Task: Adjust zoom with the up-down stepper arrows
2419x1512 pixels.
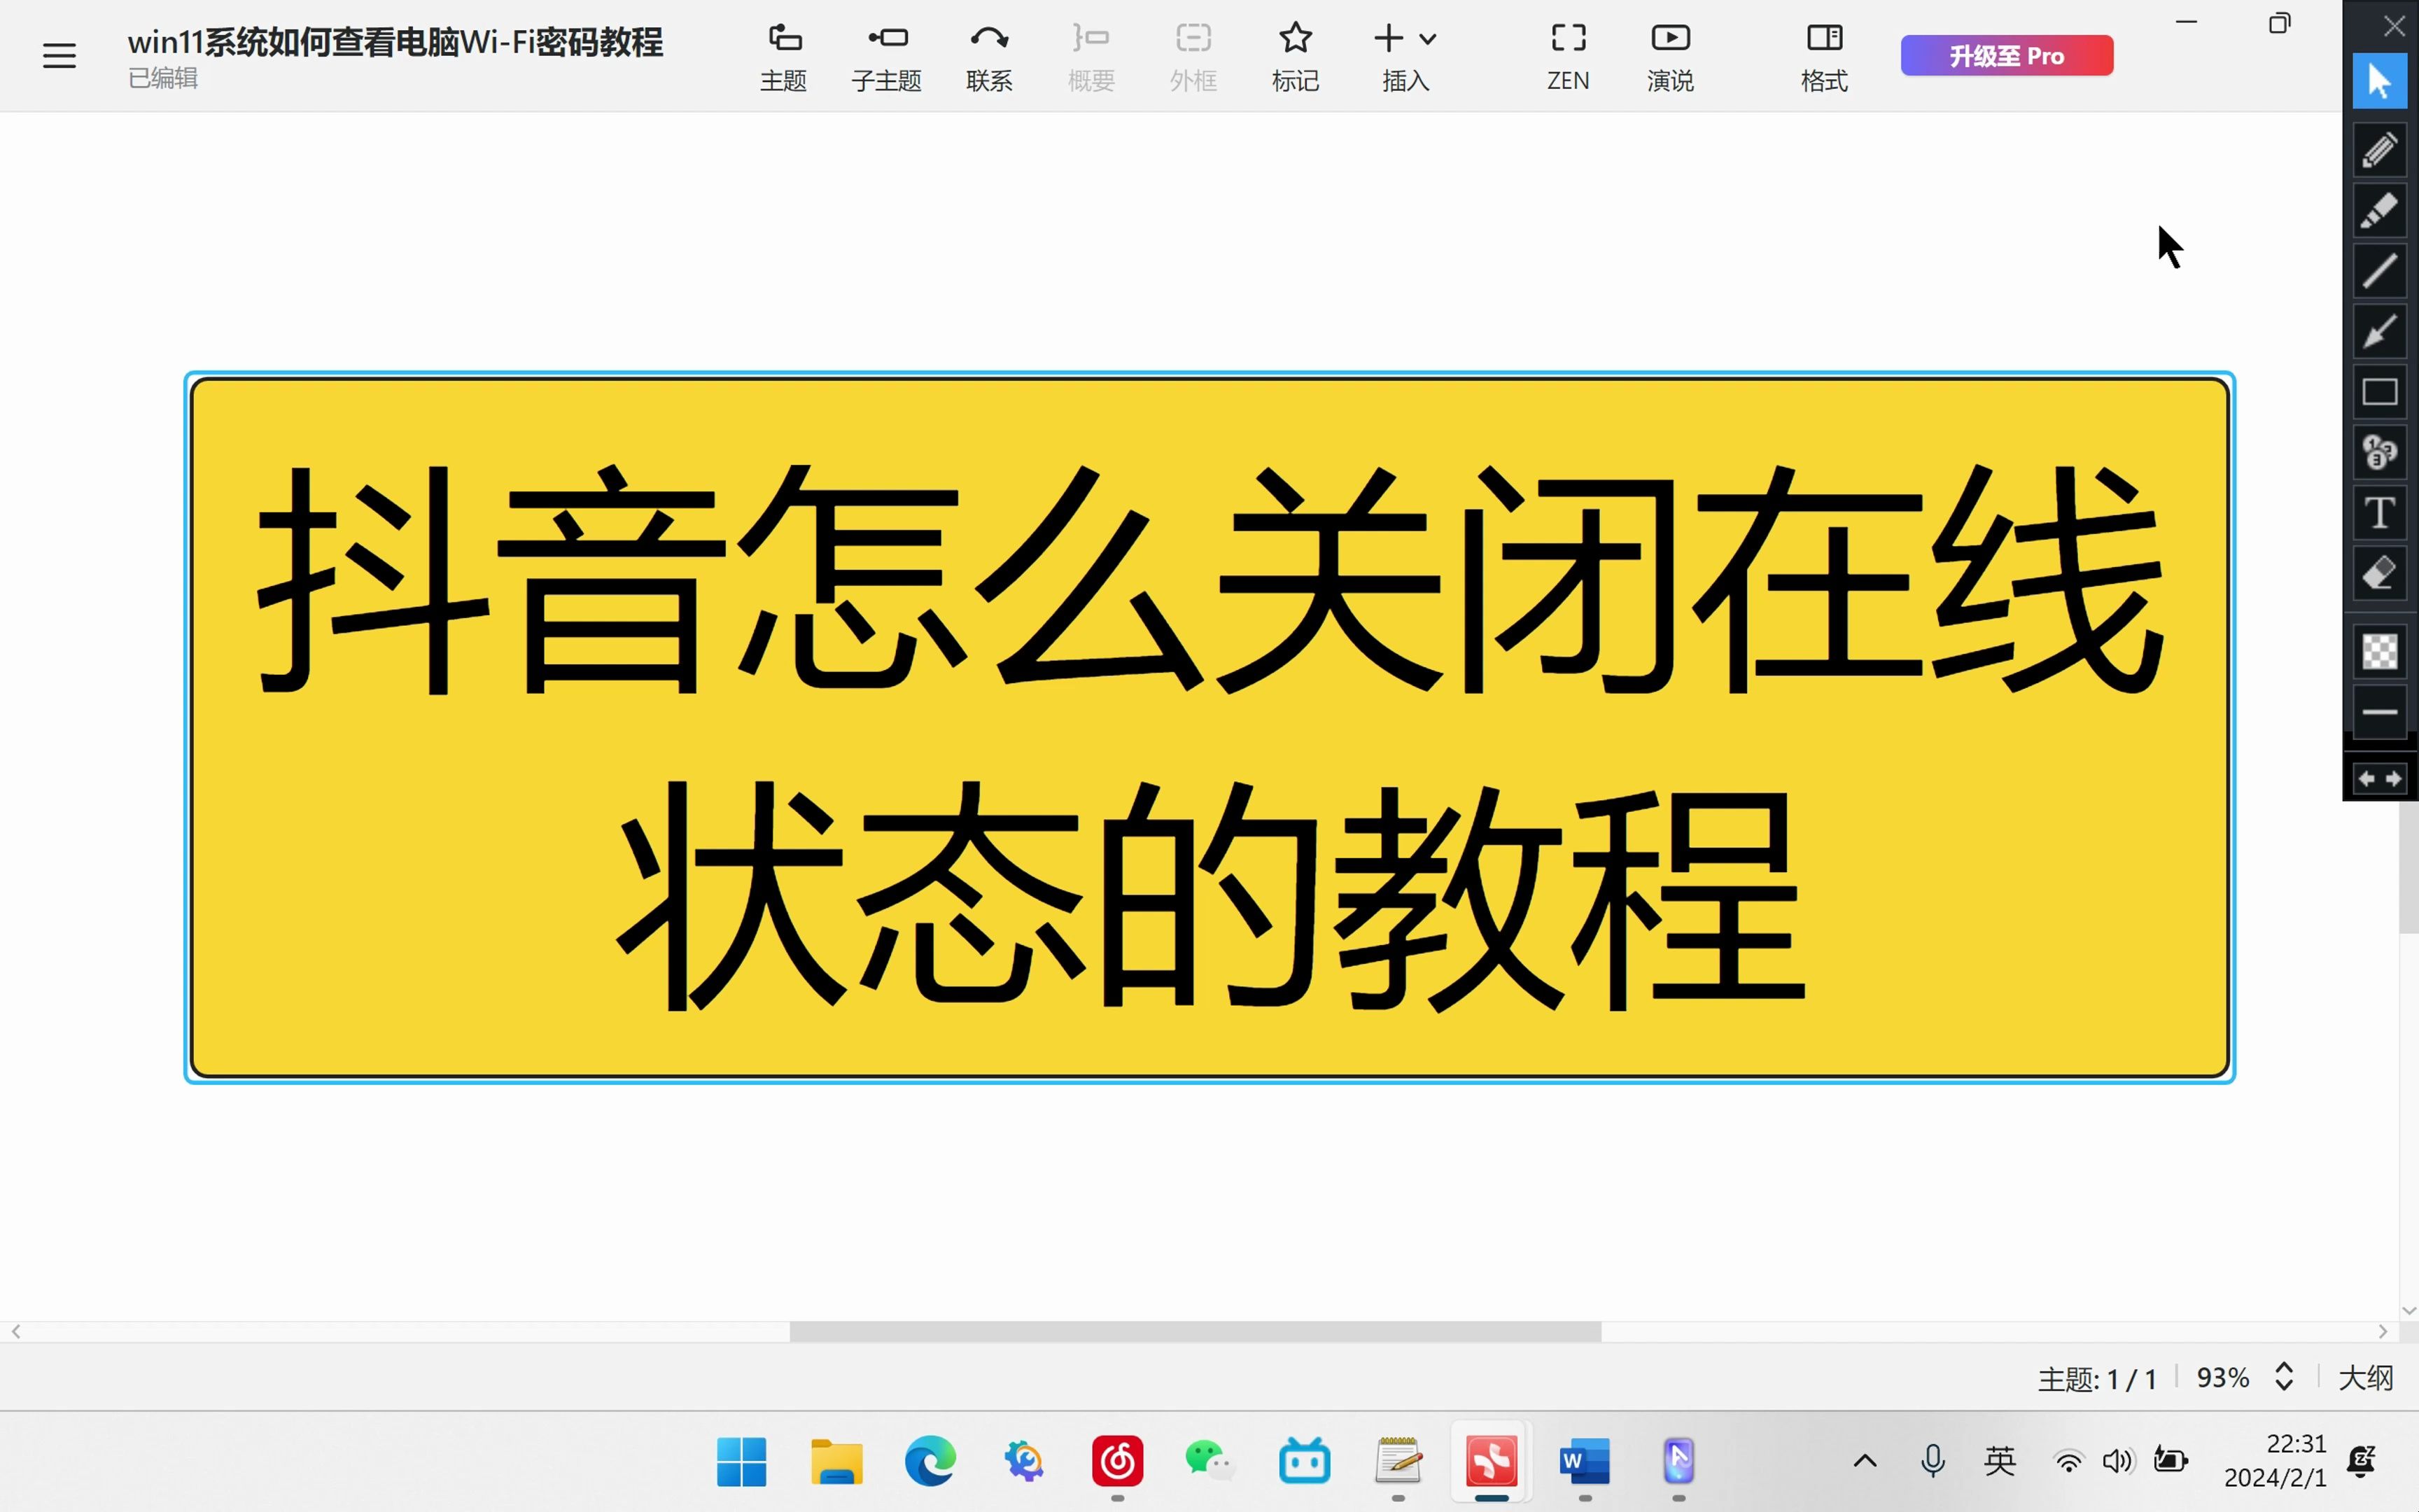Action: [2284, 1377]
